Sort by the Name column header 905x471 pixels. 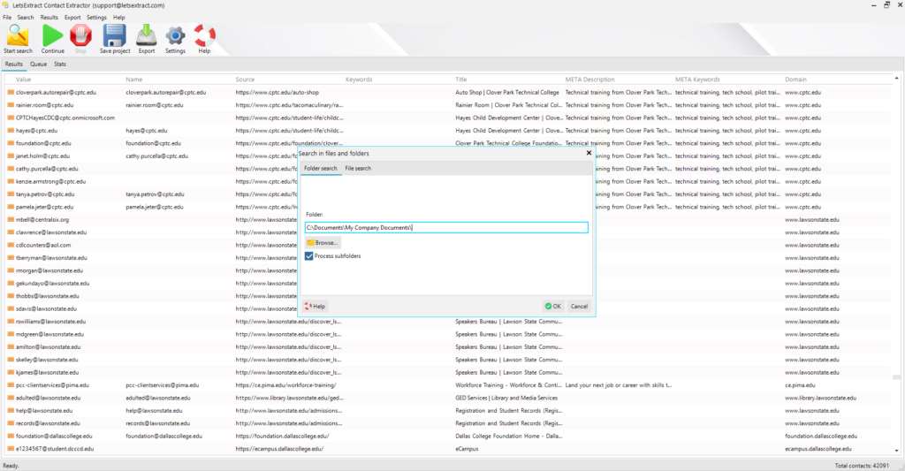tap(134, 80)
